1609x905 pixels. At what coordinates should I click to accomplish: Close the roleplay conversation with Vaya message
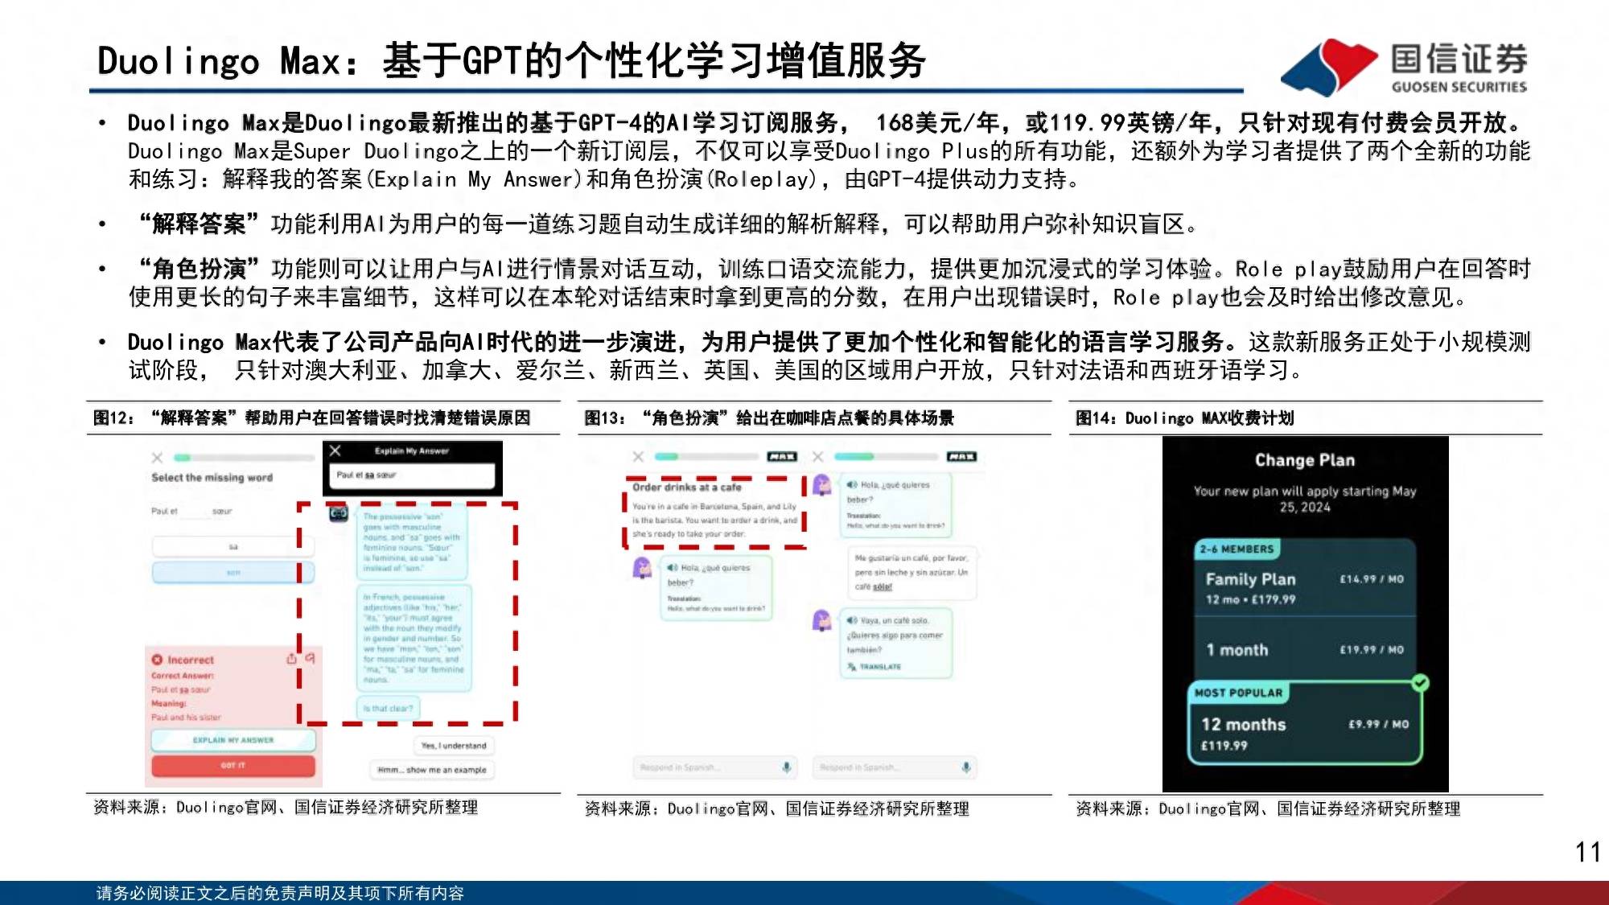click(x=817, y=457)
